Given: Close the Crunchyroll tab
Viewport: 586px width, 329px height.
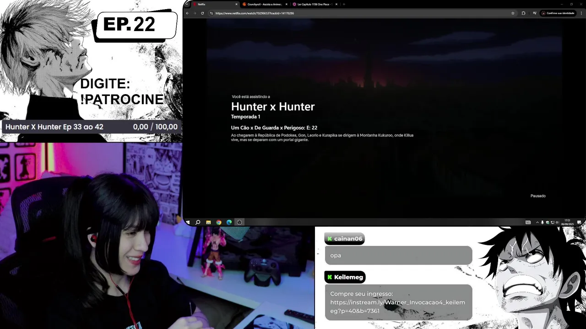Looking at the screenshot, I should [x=286, y=4].
